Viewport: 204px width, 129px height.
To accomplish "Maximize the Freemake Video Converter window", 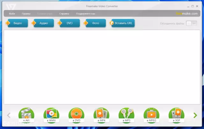I will tap(193, 6).
